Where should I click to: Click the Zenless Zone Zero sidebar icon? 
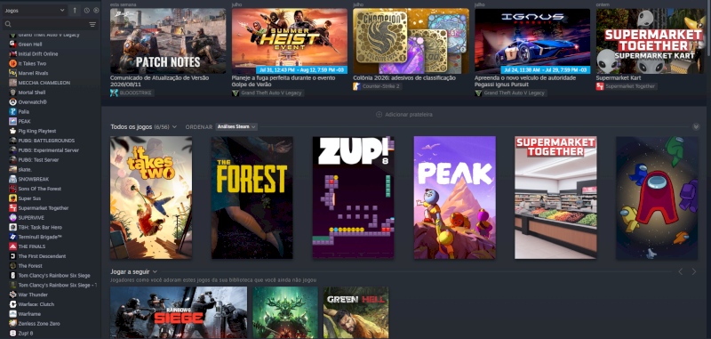click(x=12, y=324)
